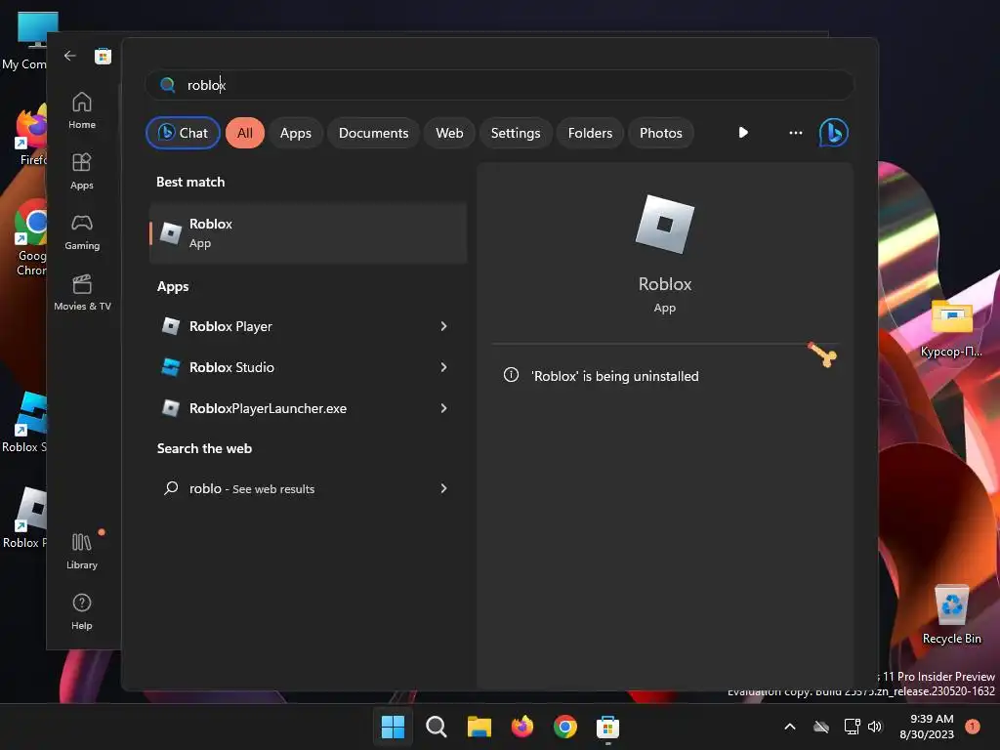Expand the roblo web results chevron
Image resolution: width=1000 pixels, height=750 pixels.
444,488
